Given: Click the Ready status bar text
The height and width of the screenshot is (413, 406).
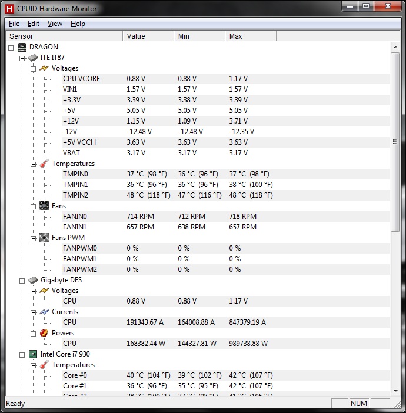Looking at the screenshot, I should click(15, 404).
